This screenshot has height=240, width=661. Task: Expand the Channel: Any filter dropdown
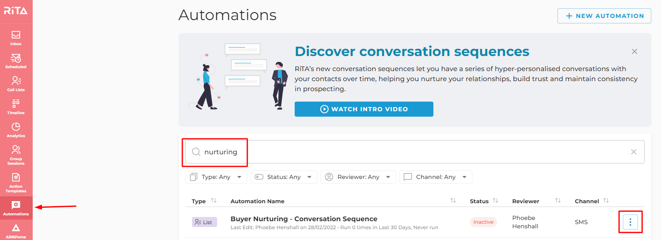(436, 177)
